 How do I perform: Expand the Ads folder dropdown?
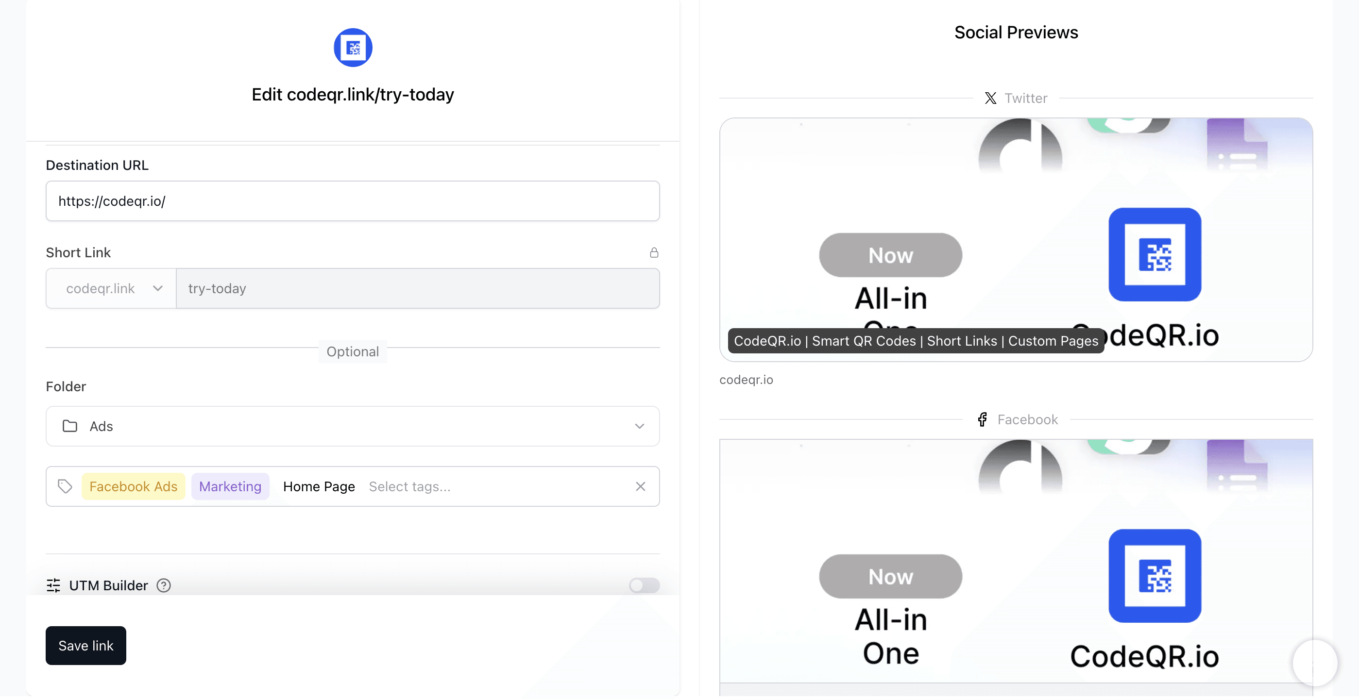pyautogui.click(x=640, y=426)
